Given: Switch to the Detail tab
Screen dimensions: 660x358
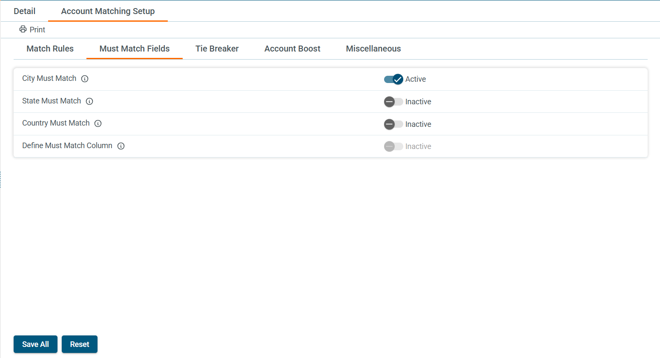Looking at the screenshot, I should click(25, 11).
